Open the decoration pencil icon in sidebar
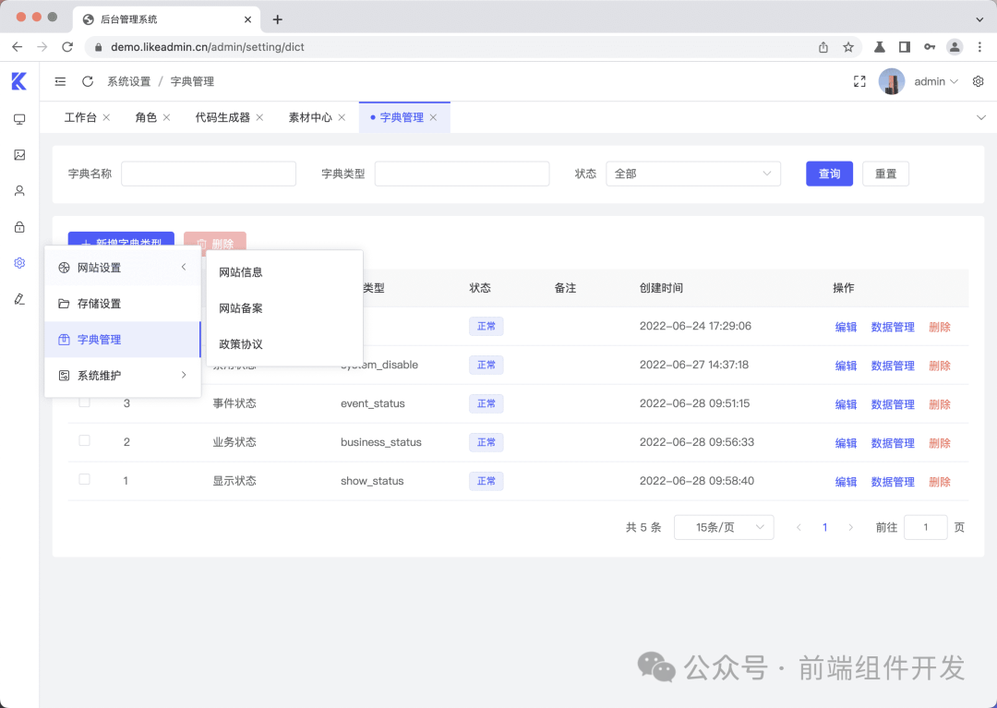This screenshot has height=708, width=997. [x=18, y=299]
